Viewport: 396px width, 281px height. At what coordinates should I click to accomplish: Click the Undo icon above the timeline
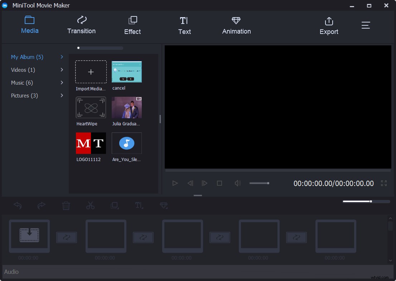[18, 206]
